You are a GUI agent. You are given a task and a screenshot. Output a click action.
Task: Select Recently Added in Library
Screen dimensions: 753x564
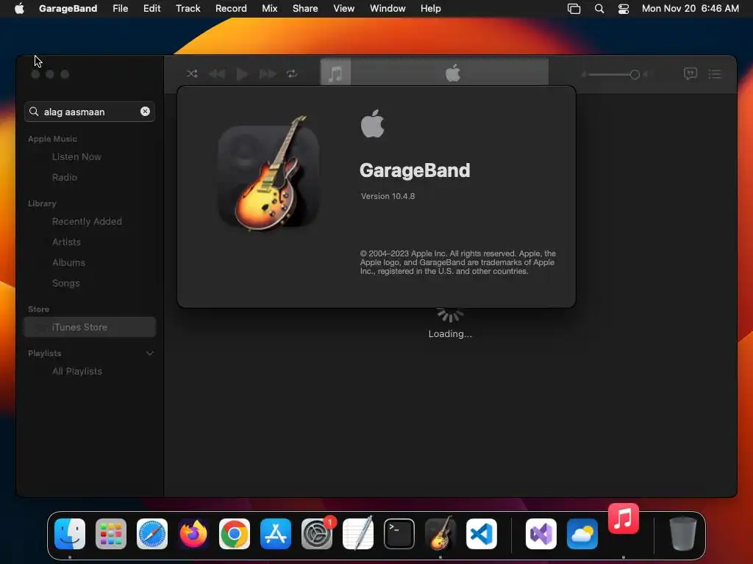[87, 222]
